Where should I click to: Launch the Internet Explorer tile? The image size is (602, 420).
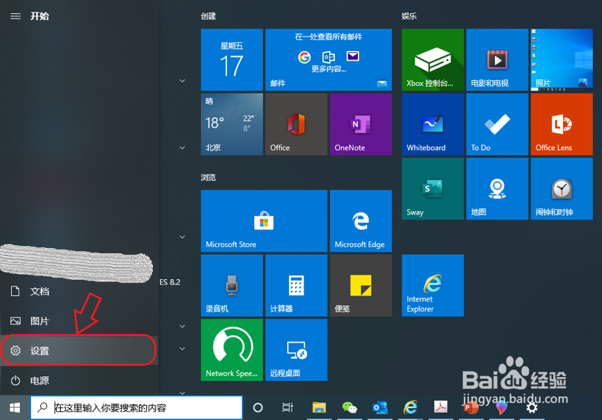tap(433, 285)
